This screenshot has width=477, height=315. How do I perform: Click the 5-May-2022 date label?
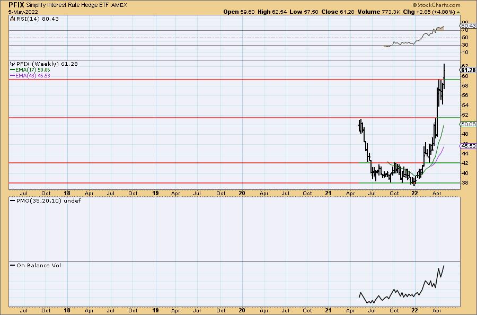[x=23, y=12]
